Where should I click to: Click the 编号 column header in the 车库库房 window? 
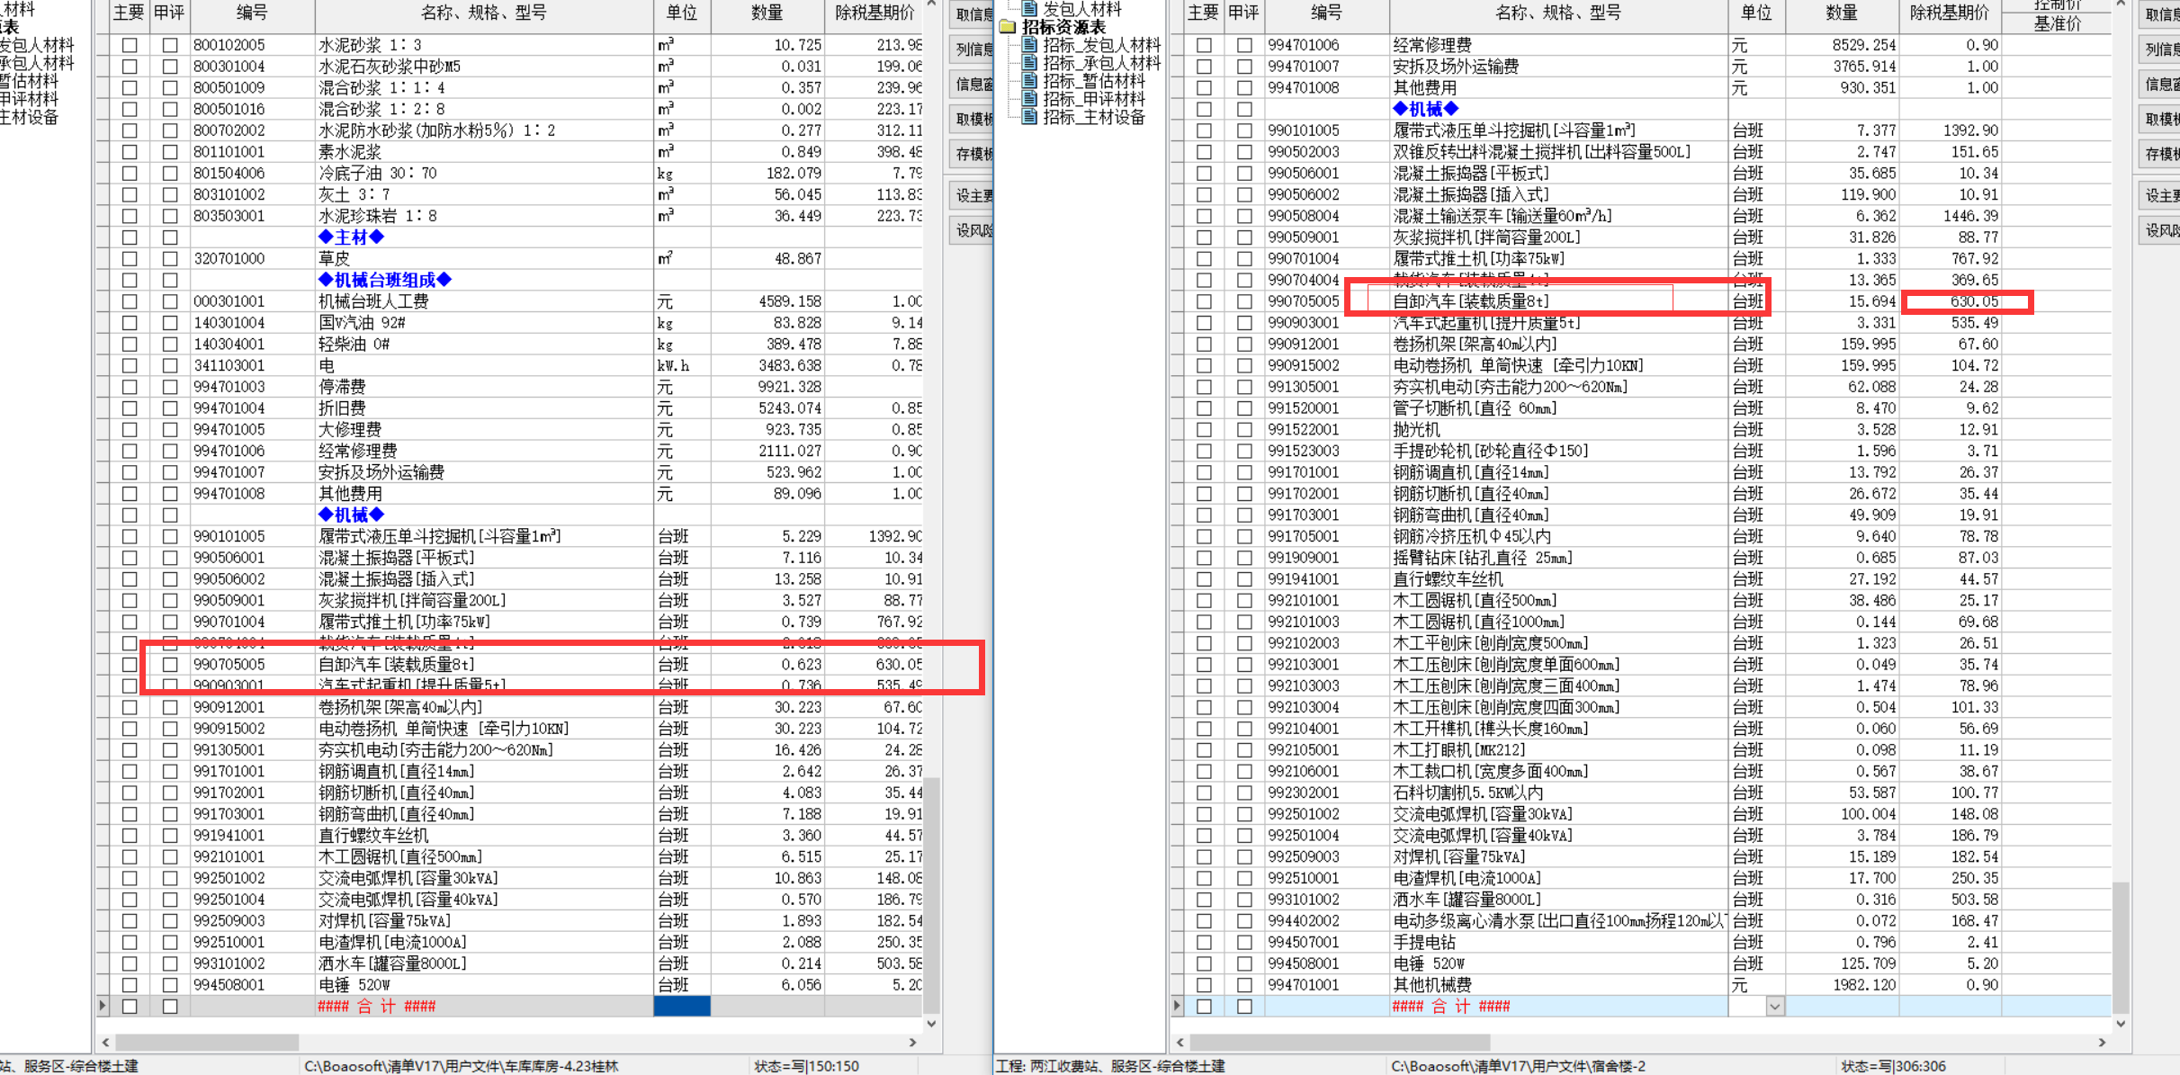click(252, 13)
